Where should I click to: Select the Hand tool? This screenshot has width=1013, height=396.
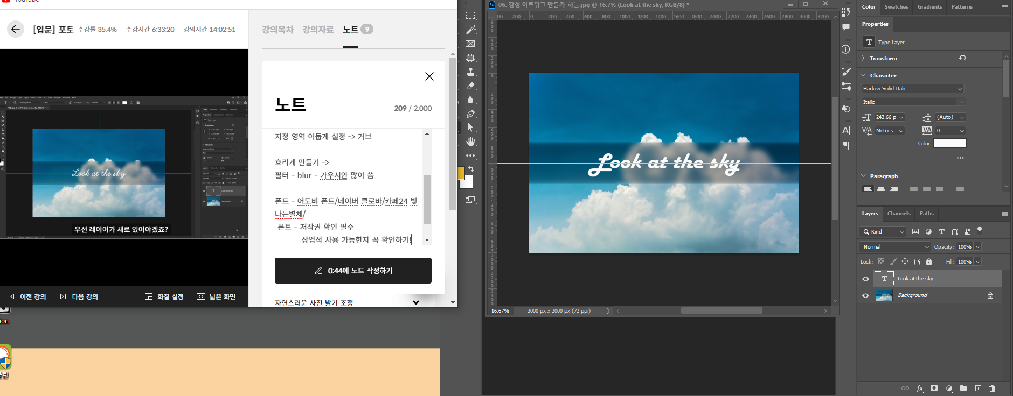click(x=470, y=142)
